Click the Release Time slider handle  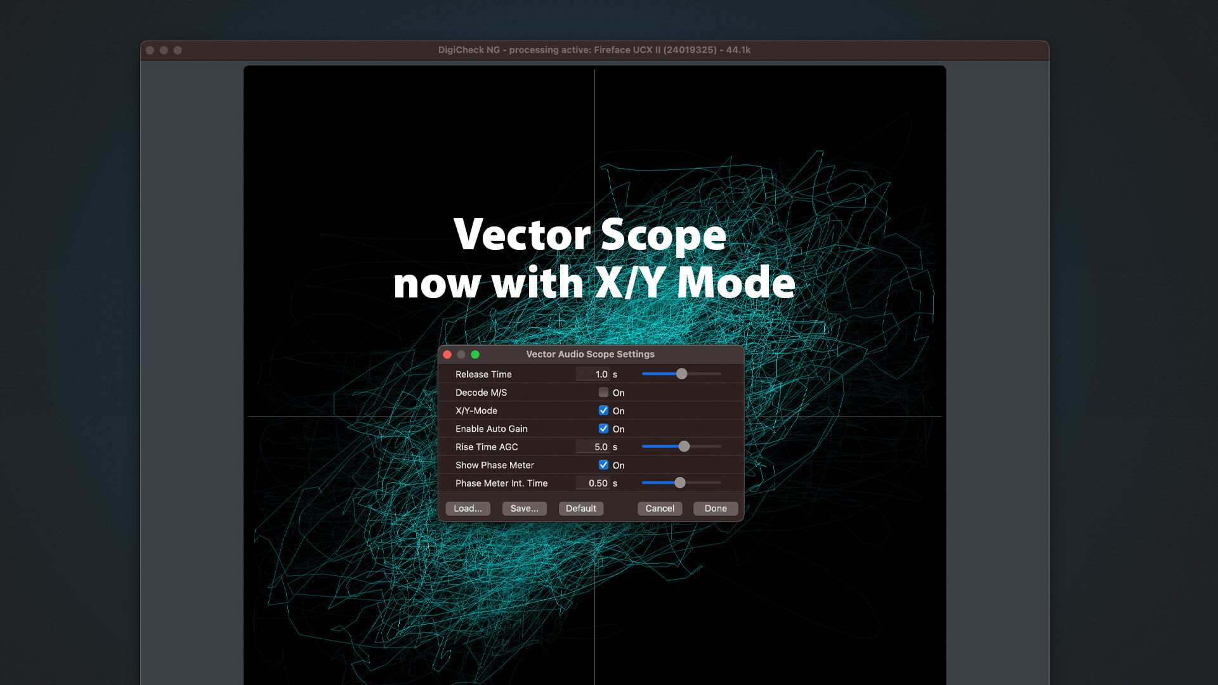[681, 374]
